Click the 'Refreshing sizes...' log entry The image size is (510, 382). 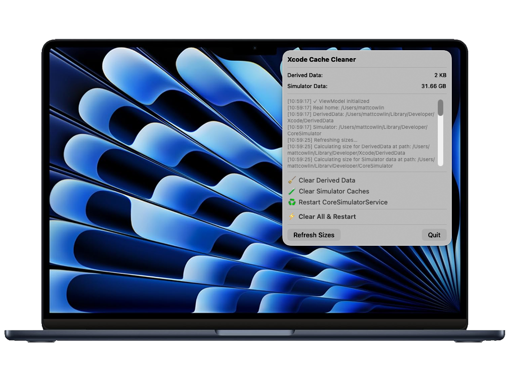(x=322, y=140)
